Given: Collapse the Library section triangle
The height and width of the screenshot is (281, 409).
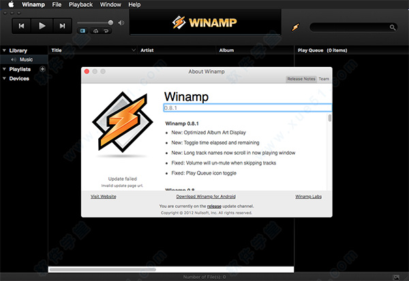Looking at the screenshot, I should [4, 50].
